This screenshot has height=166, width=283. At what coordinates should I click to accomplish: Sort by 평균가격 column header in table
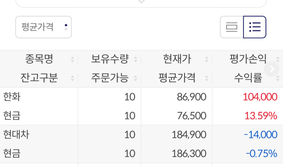(177, 78)
